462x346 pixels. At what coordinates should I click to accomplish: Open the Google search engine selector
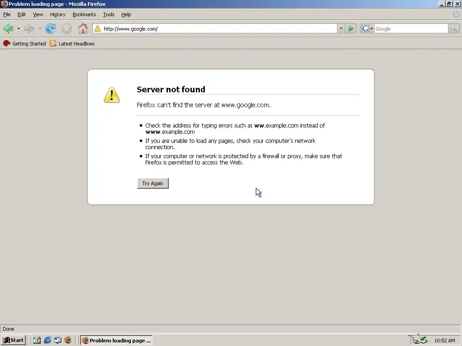[x=367, y=28]
